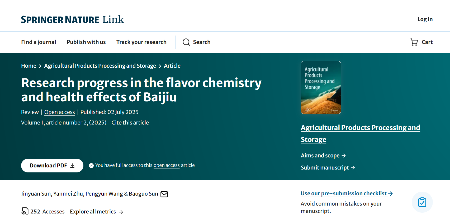Open the Find a journal menu
The width and height of the screenshot is (450, 224).
[39, 42]
